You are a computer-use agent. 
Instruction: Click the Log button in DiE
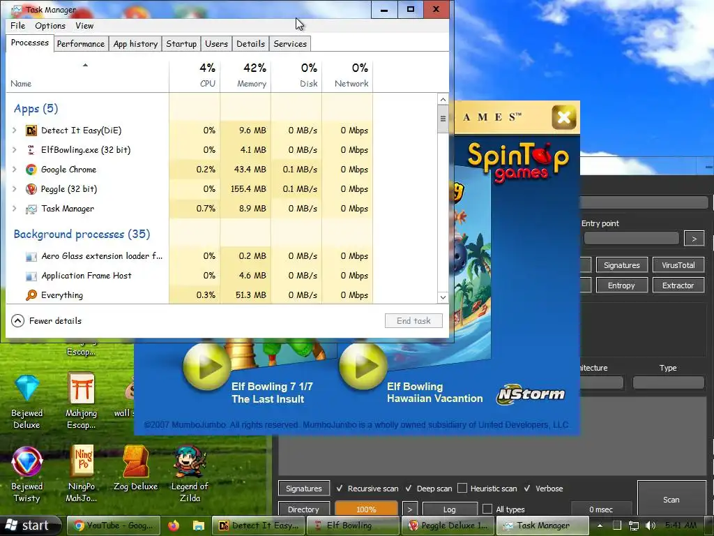[x=450, y=509]
